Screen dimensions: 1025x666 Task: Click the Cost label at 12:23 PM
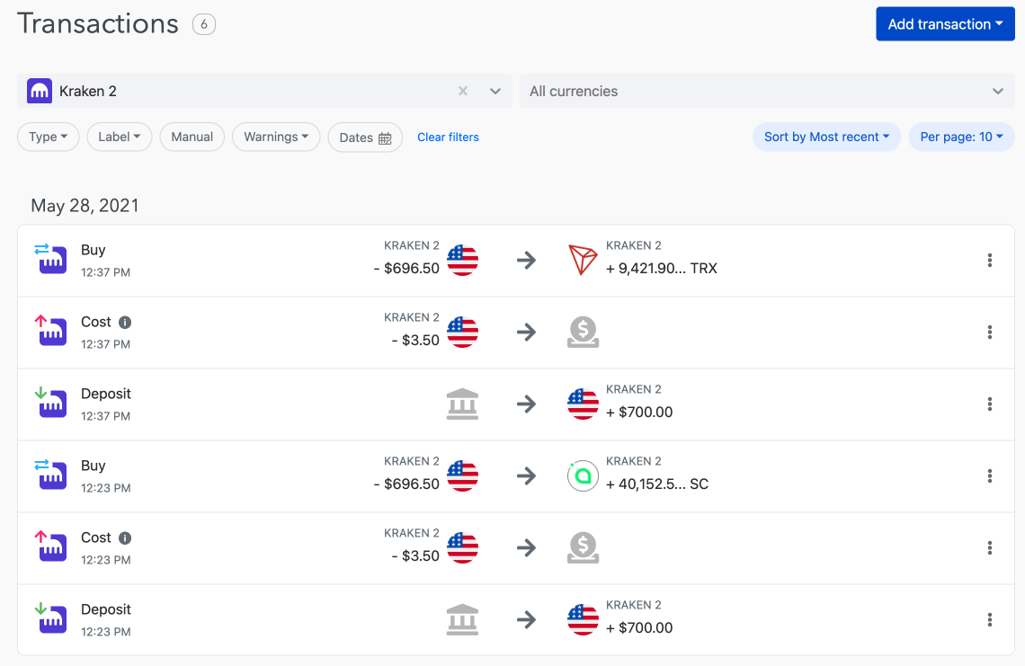click(96, 537)
